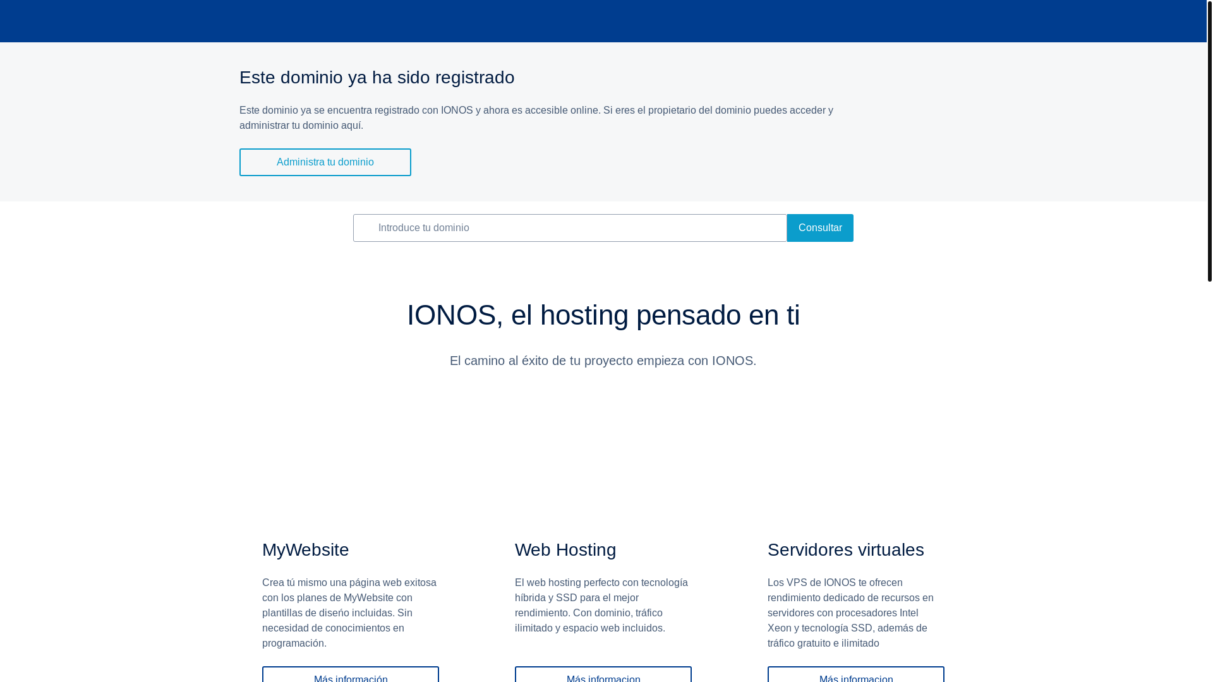1213x682 pixels.
Task: Open 'Más información' under Web Hosting
Action: (x=603, y=674)
